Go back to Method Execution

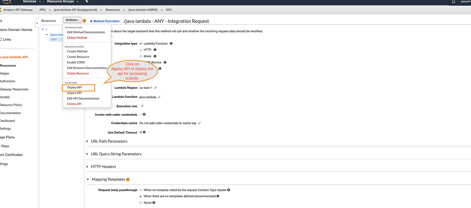pos(105,21)
